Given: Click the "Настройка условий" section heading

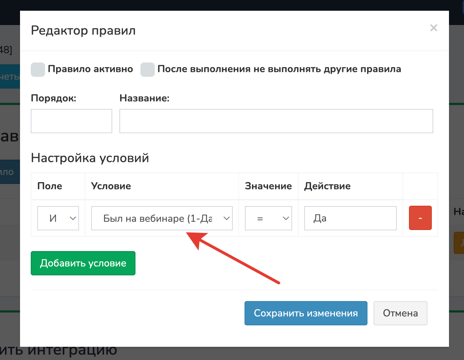Looking at the screenshot, I should pos(90,158).
